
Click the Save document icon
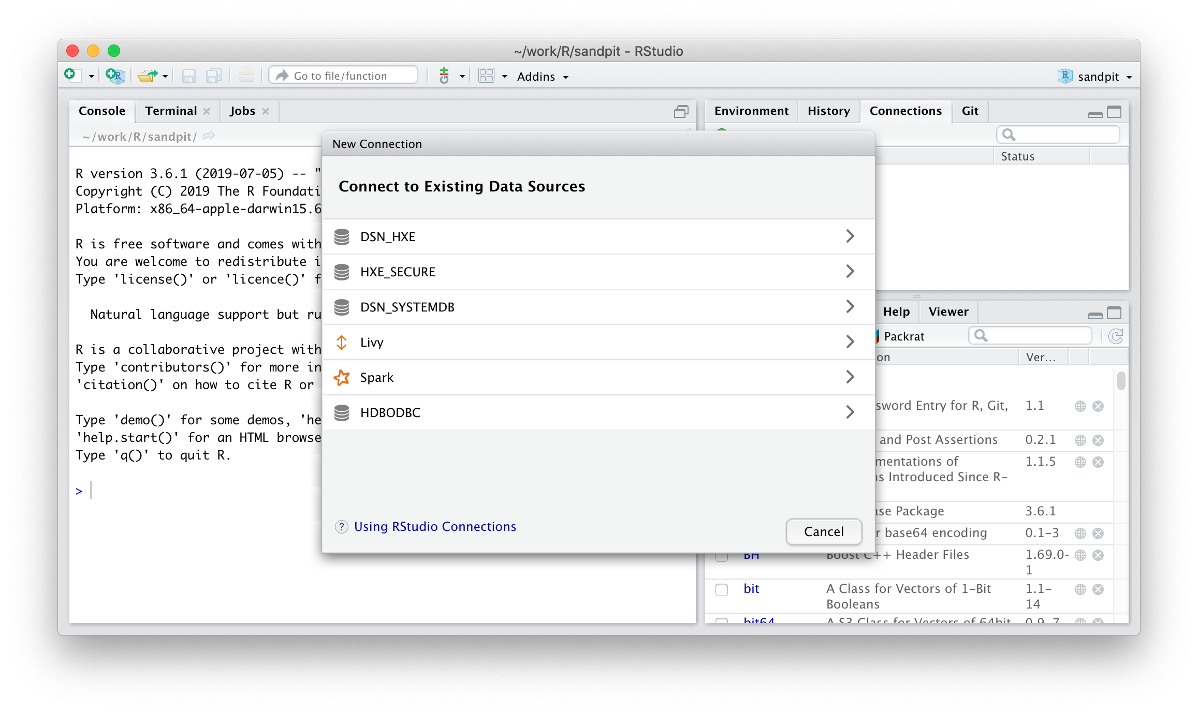pyautogui.click(x=188, y=76)
